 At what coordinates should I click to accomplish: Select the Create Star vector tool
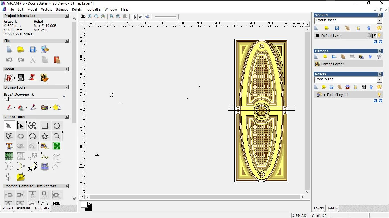[x=45, y=136]
